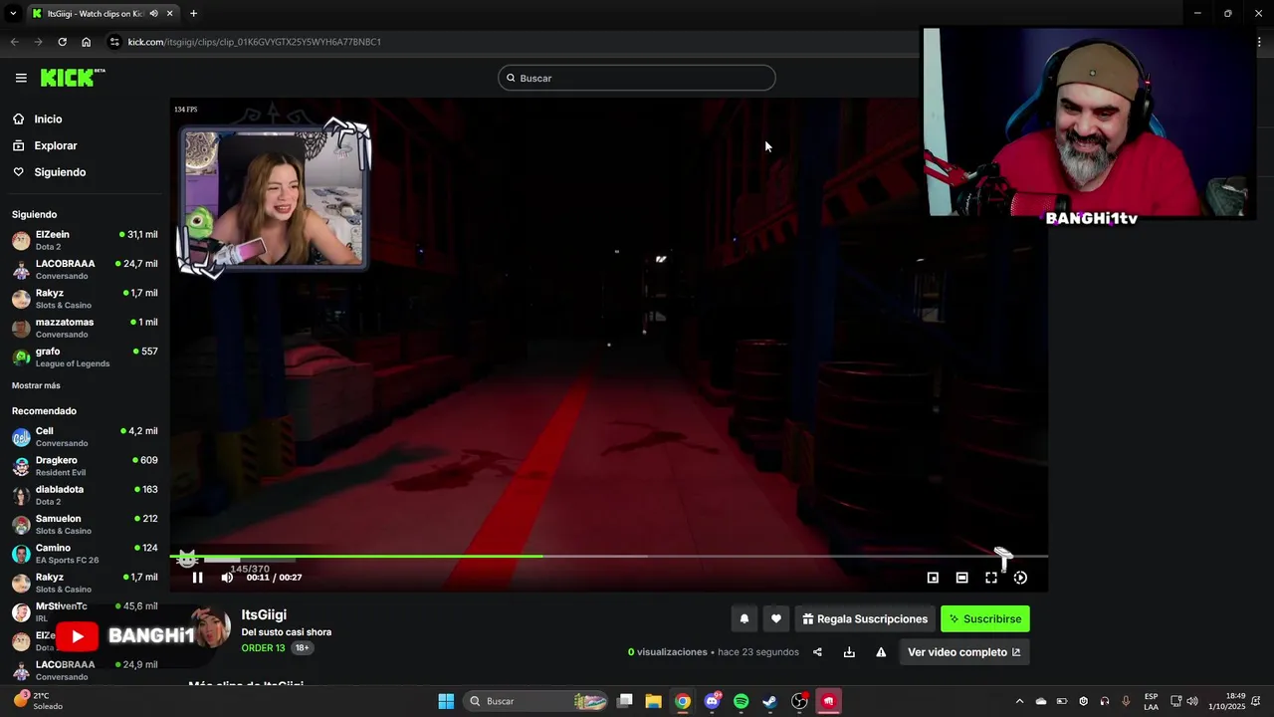
Task: Follow ItsGiigi with the heart button
Action: pos(776,619)
